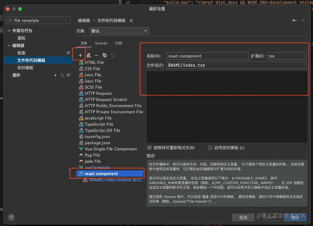Screen dimensions: 313x226
Task: Collapse the 外观与行为 section
Action: pos(9,31)
